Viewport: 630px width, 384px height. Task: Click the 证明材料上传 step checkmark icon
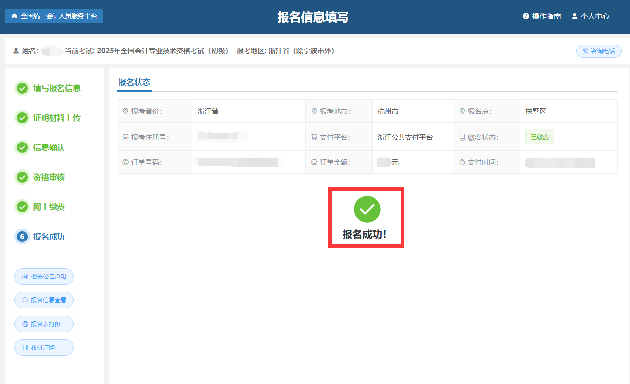(x=22, y=118)
